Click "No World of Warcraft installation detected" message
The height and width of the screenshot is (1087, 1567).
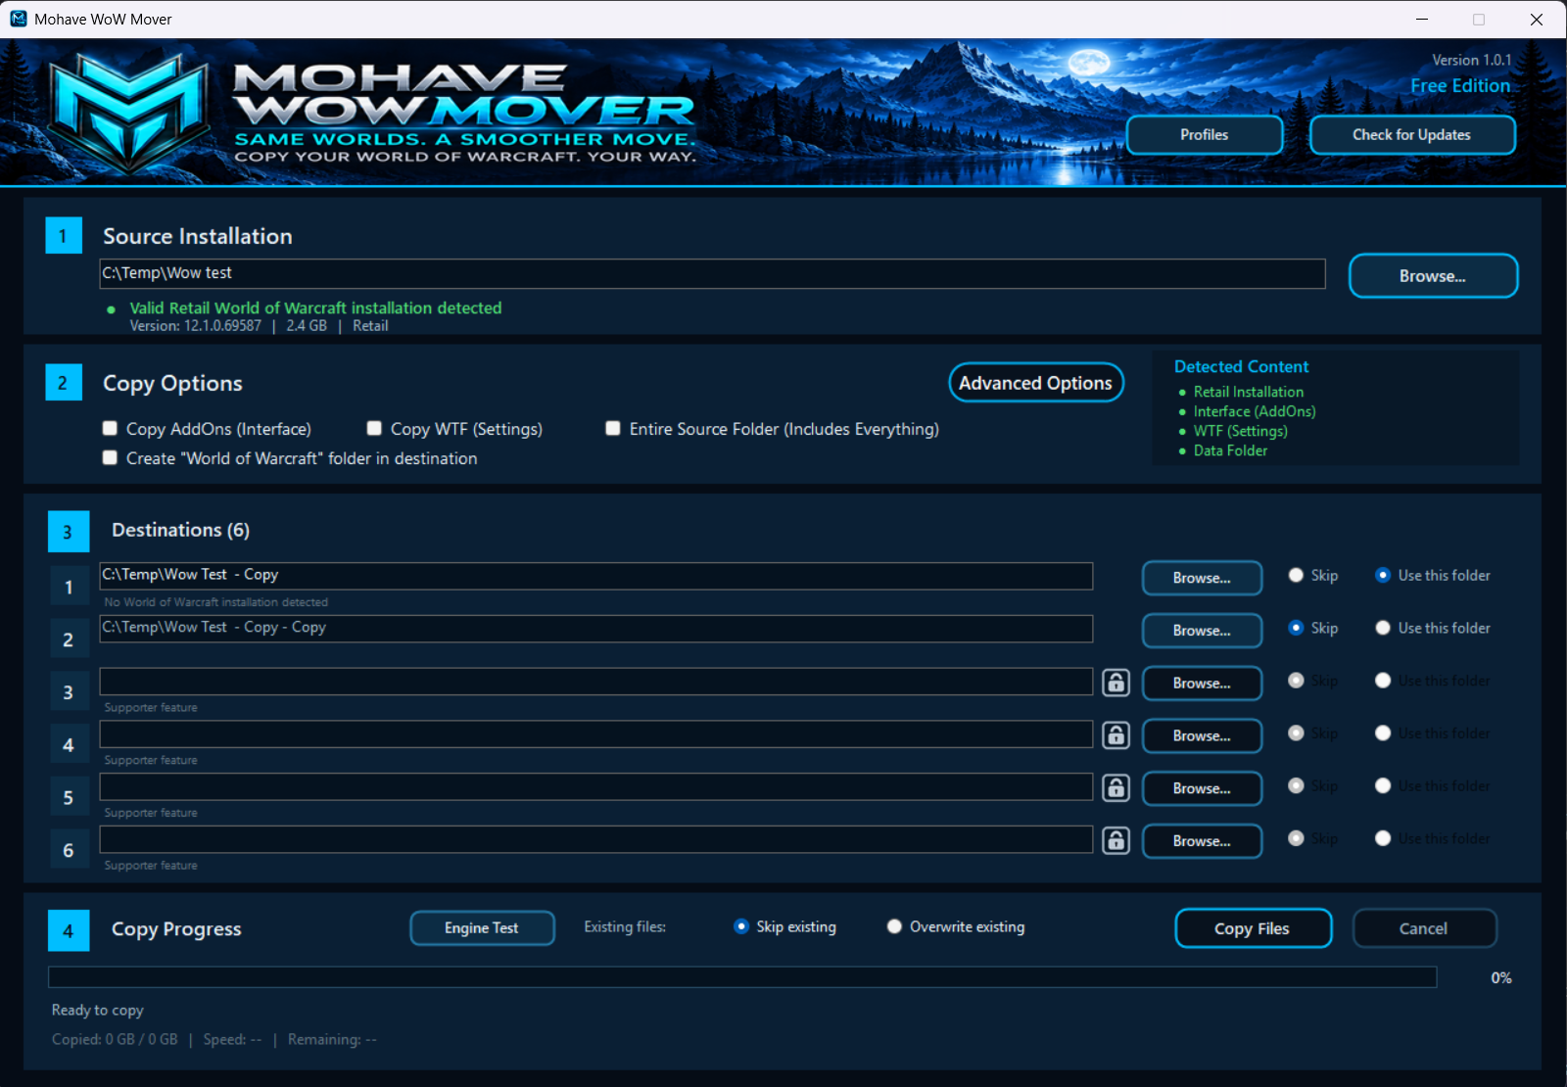click(x=215, y=602)
